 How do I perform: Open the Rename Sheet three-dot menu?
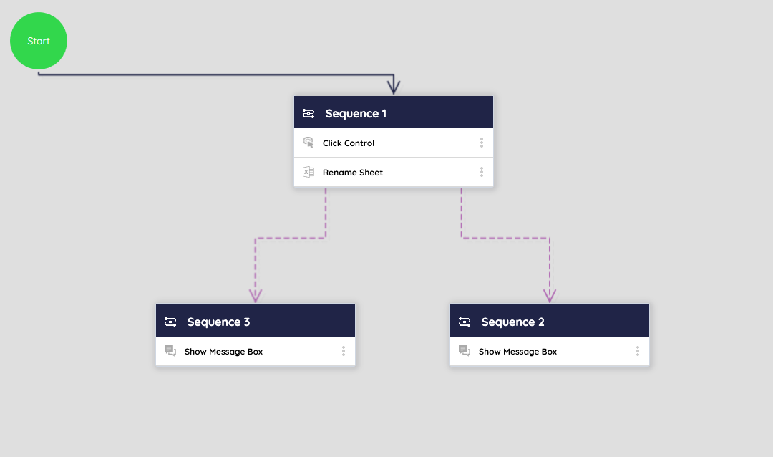click(482, 172)
